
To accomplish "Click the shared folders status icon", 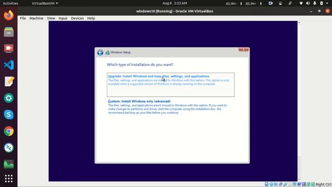I will click(290, 184).
